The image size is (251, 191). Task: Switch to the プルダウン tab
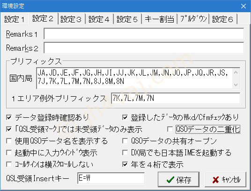click(x=193, y=19)
